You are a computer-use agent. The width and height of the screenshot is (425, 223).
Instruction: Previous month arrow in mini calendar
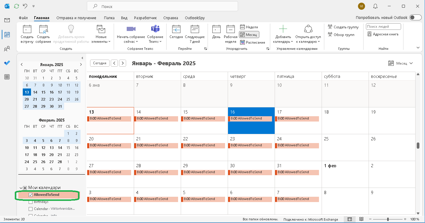point(22,64)
